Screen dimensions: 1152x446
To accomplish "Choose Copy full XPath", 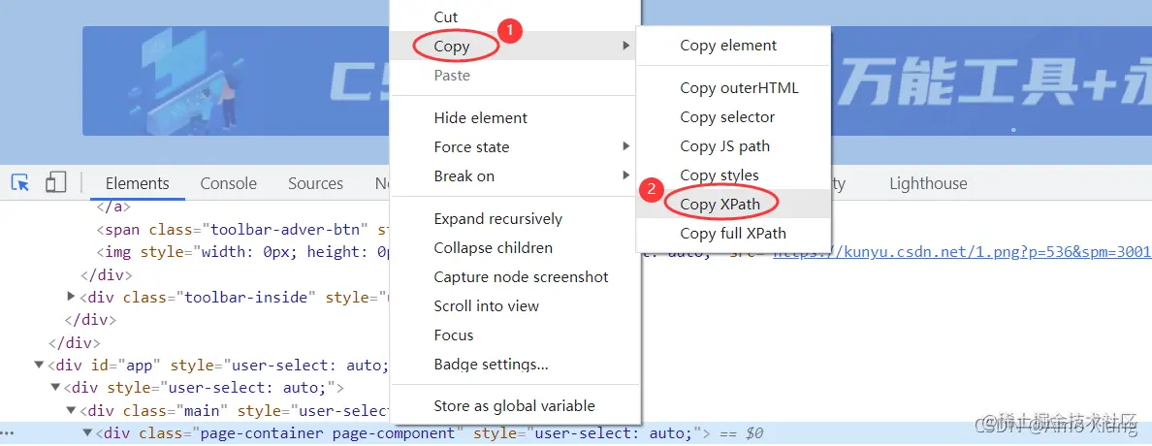I will 732,234.
